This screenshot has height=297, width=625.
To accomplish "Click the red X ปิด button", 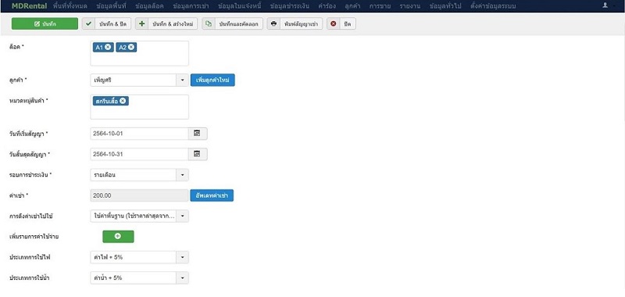I will click(x=341, y=24).
